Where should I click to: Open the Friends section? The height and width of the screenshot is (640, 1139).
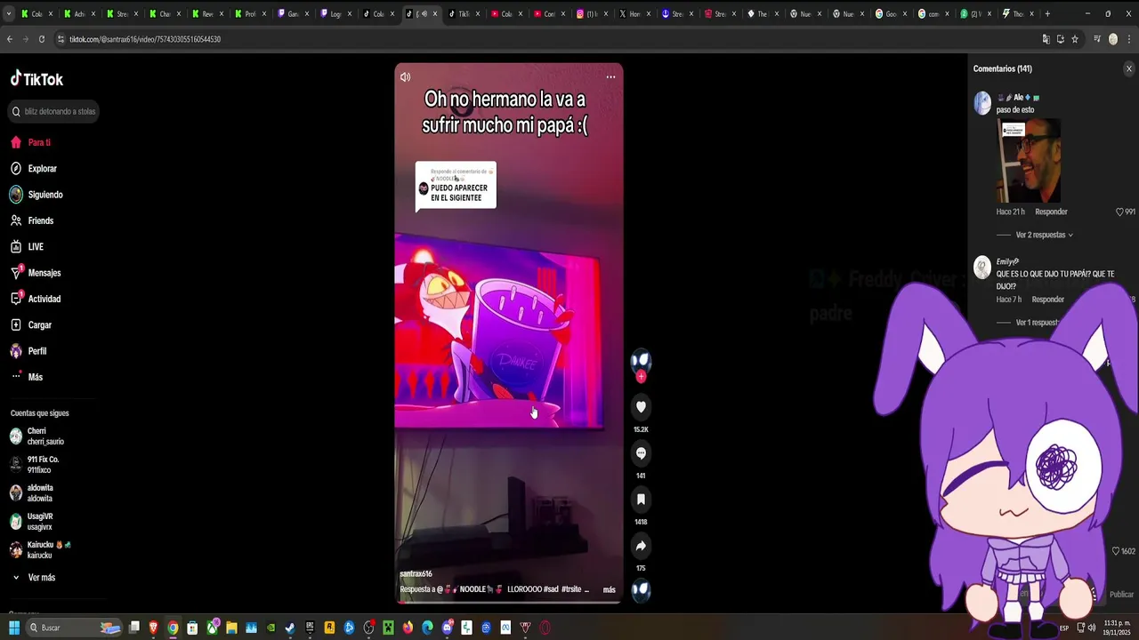pos(32,220)
